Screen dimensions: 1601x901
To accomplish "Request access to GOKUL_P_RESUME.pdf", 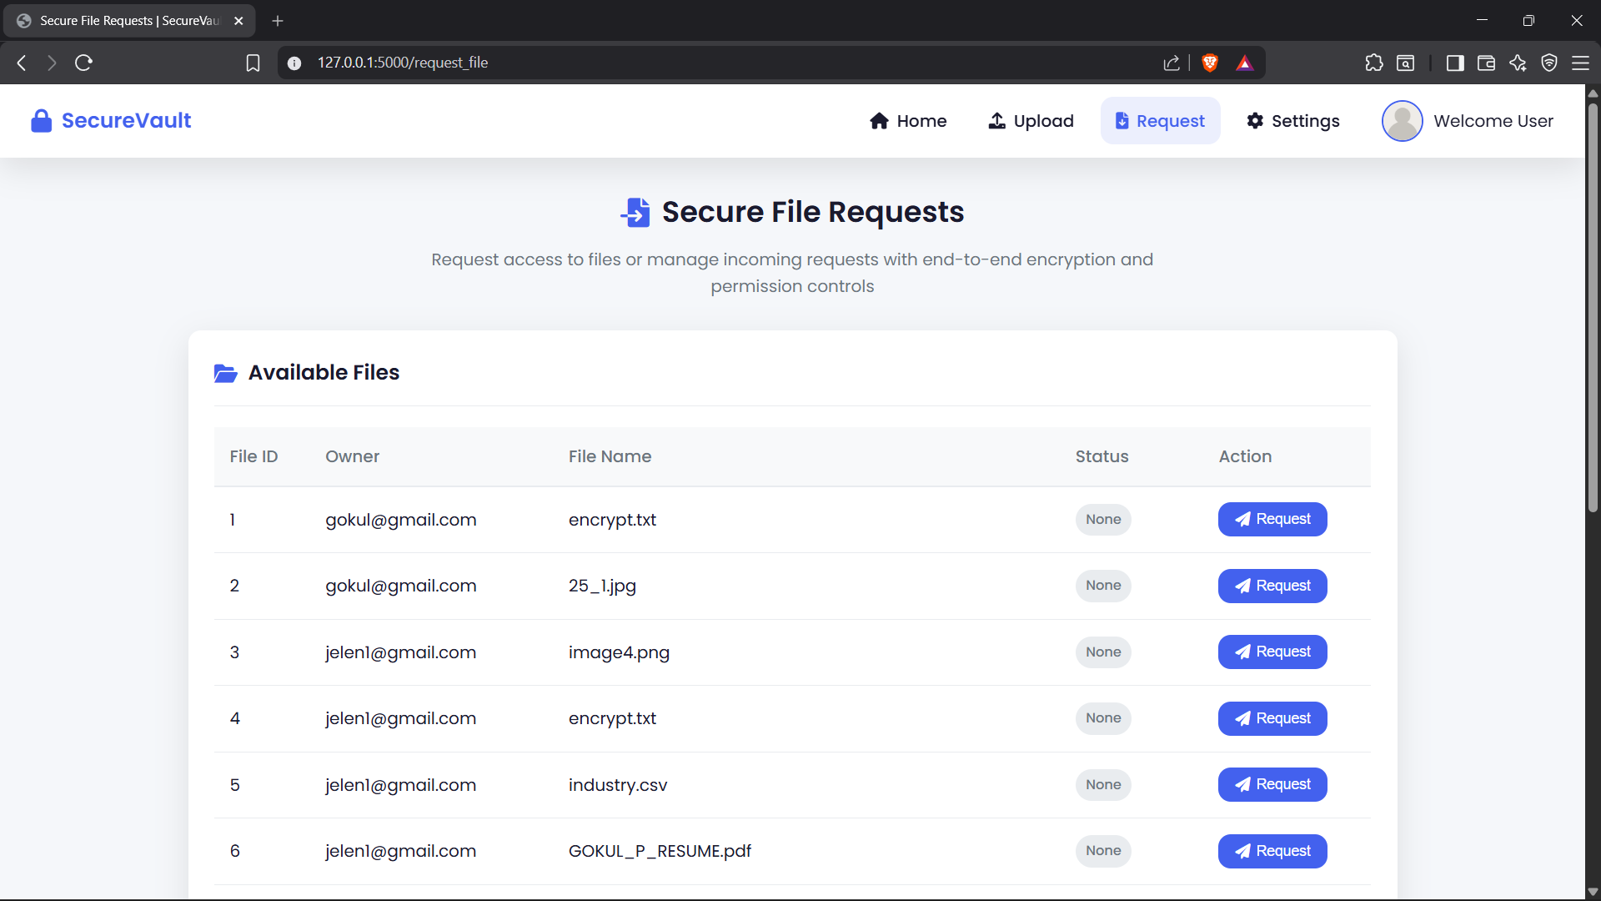I will pyautogui.click(x=1272, y=851).
